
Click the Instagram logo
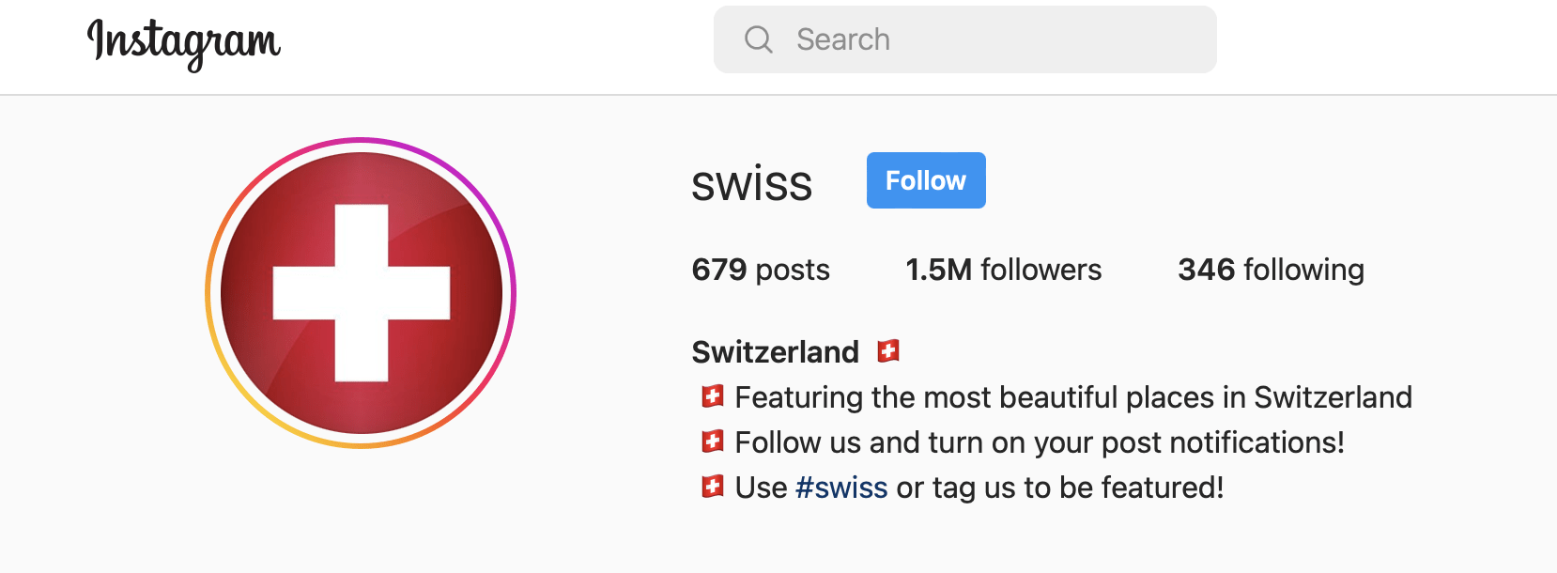(x=184, y=42)
